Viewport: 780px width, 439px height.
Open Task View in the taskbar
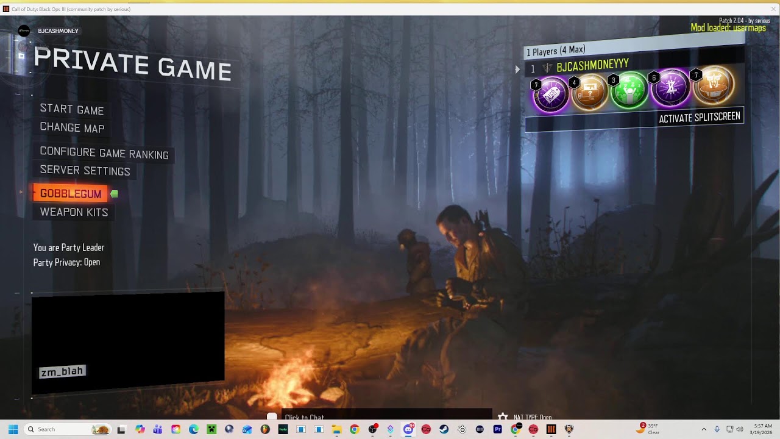coord(121,429)
